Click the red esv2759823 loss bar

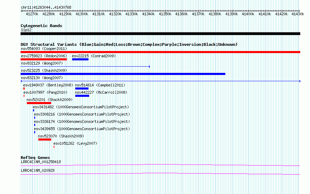tap(44, 59)
